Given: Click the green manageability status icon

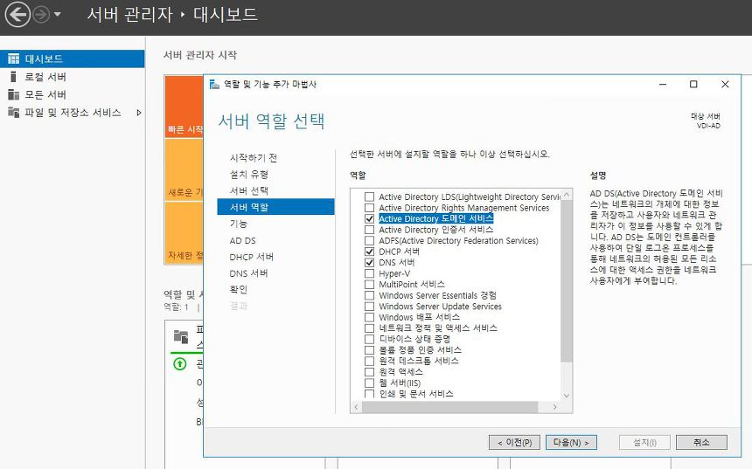Looking at the screenshot, I should 180,364.
